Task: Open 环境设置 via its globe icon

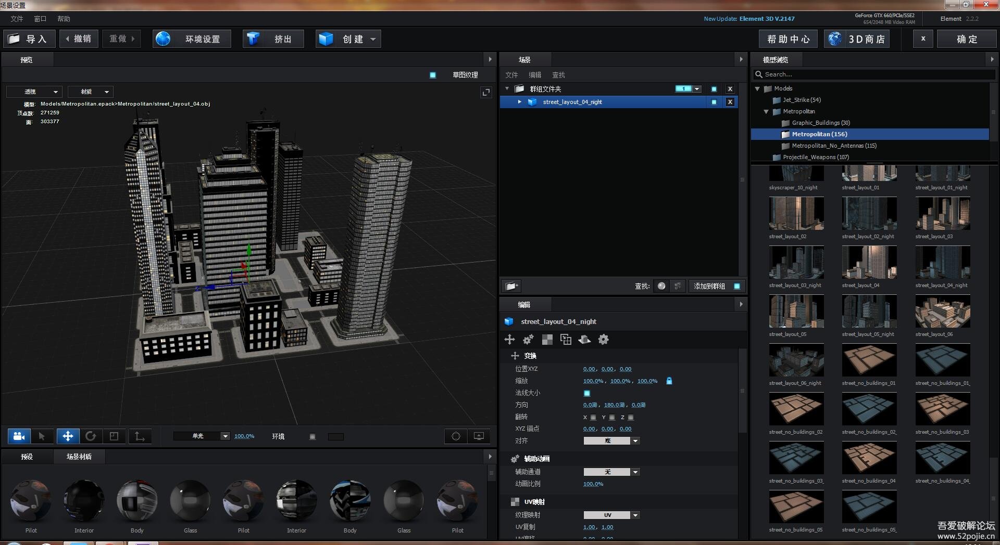Action: tap(163, 38)
